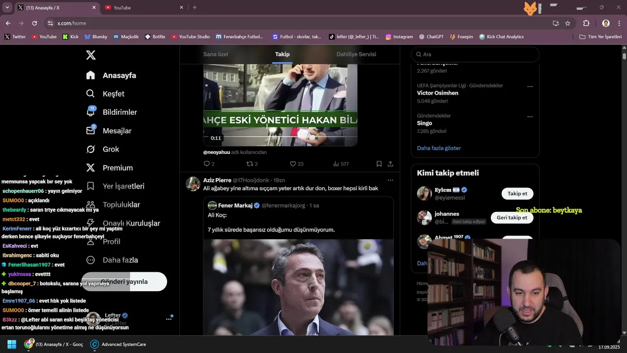The width and height of the screenshot is (627, 353).
Task: View analytics showing 577 views
Action: [x=340, y=164]
